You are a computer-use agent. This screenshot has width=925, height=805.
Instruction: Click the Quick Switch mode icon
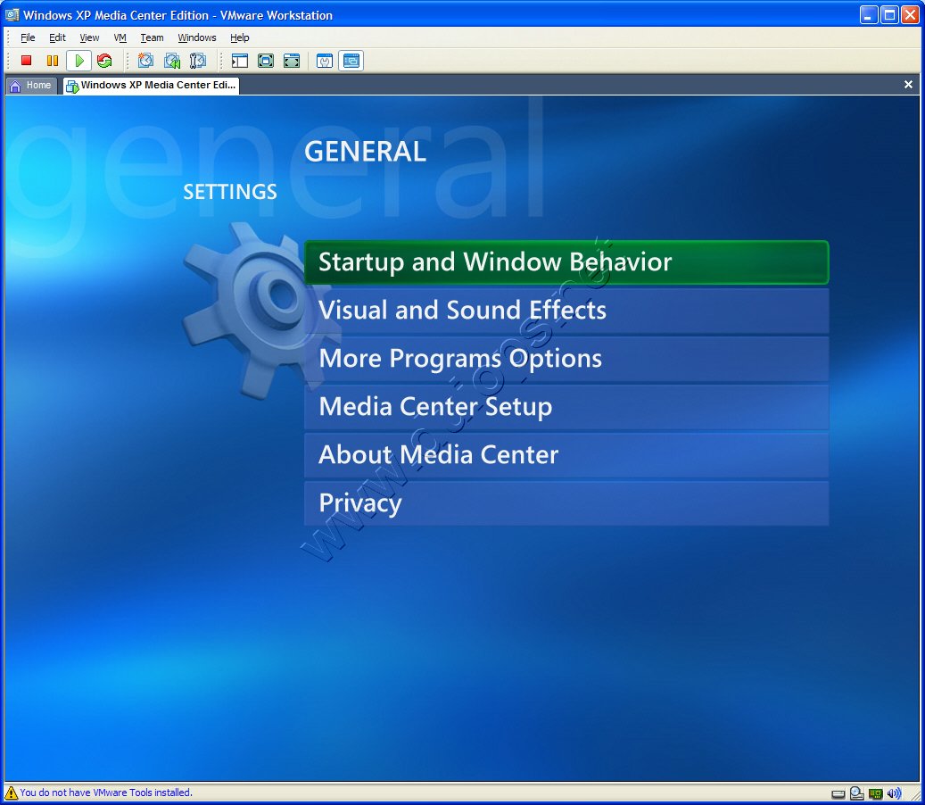(292, 60)
